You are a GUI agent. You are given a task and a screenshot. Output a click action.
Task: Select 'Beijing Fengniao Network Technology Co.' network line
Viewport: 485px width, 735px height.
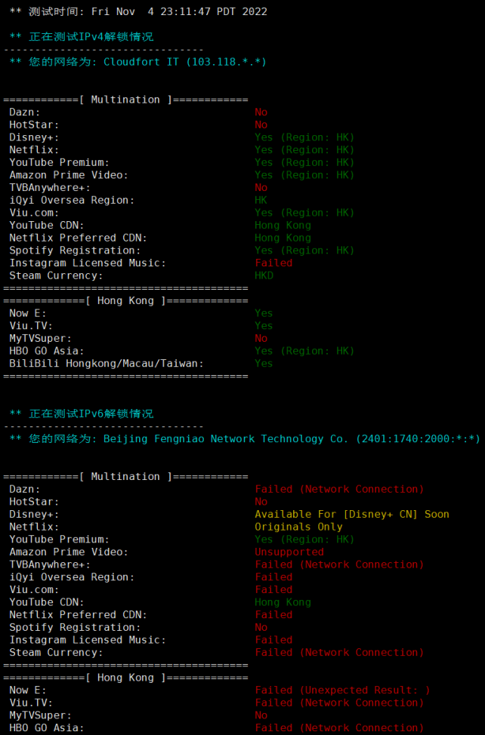[x=225, y=438]
